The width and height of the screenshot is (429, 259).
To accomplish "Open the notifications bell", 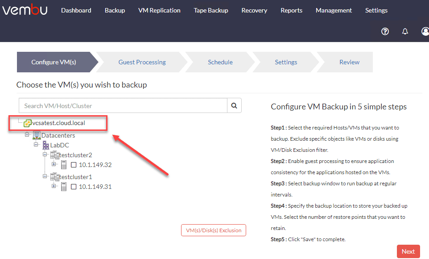I will pos(405,31).
